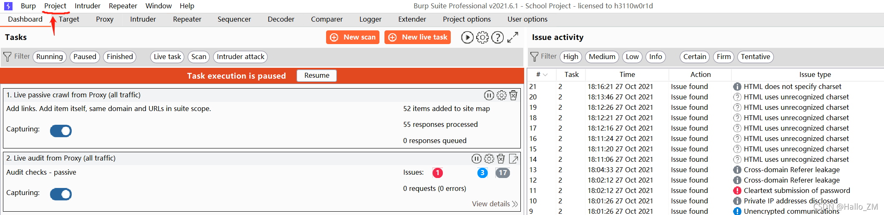The height and width of the screenshot is (215, 884).
Task: Open the Help menu
Action: point(187,6)
